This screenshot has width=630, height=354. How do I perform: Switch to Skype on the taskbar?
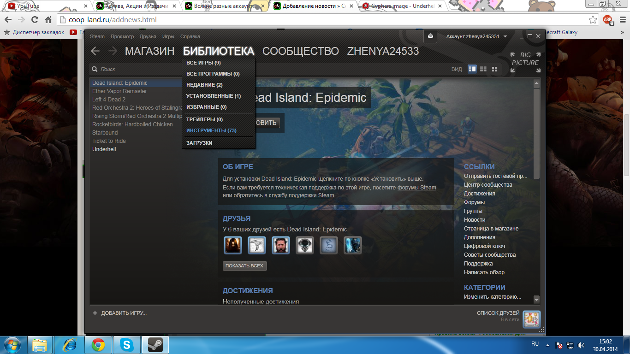(126, 345)
